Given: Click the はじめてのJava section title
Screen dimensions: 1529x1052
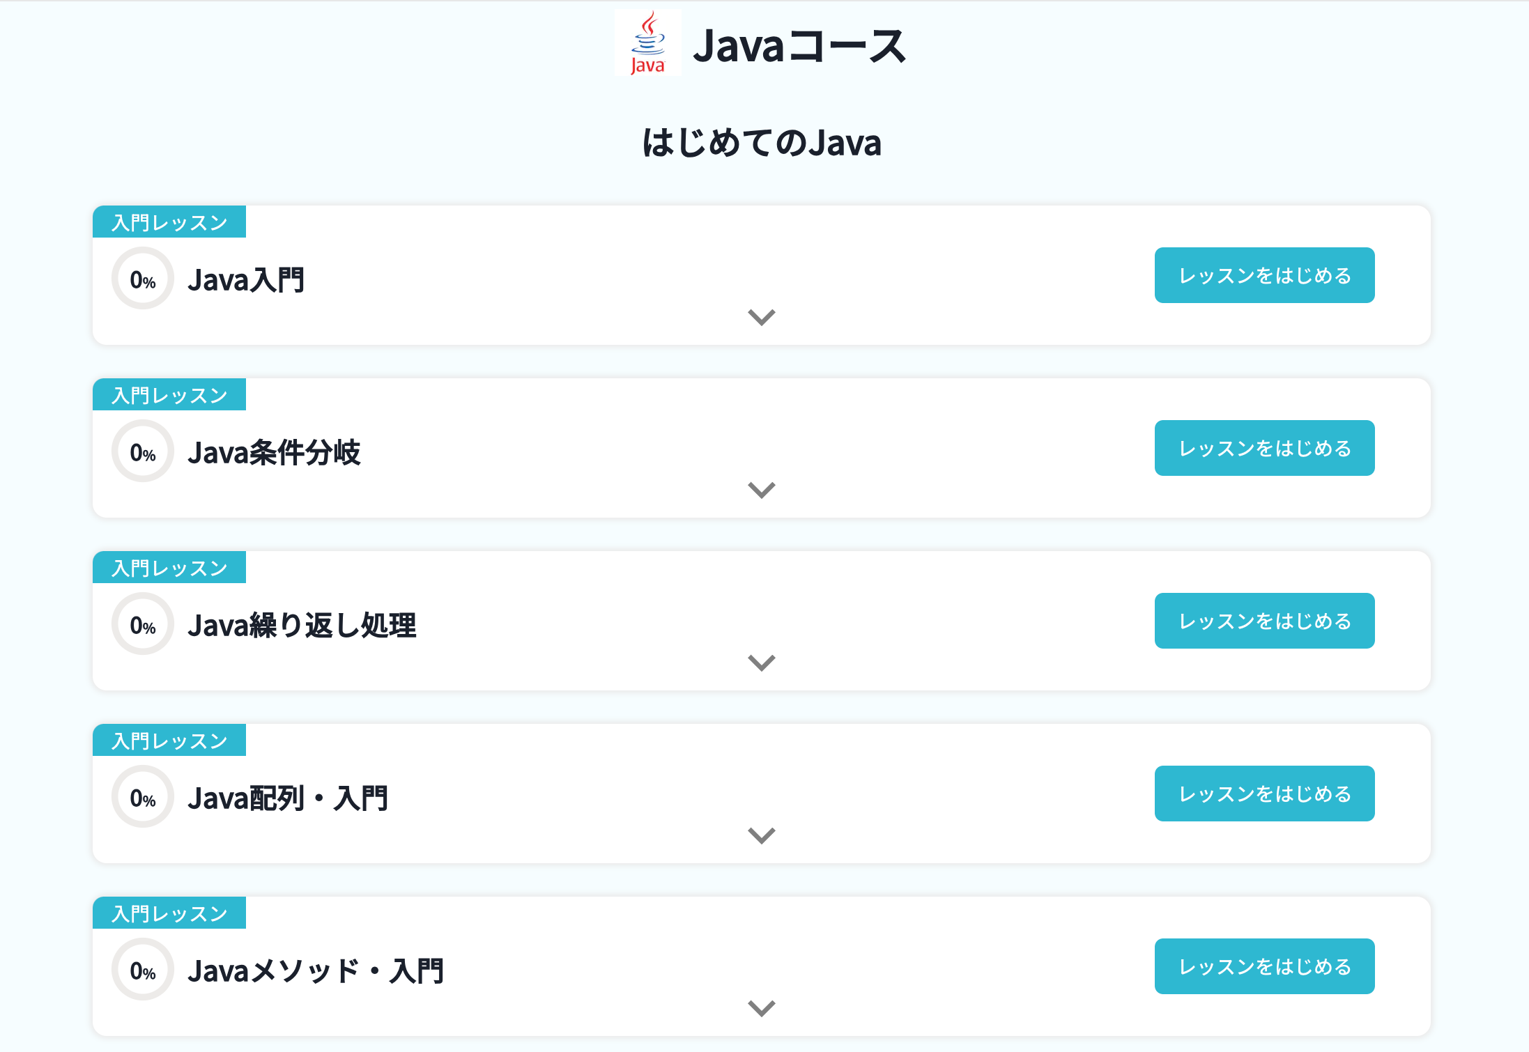Looking at the screenshot, I should (762, 144).
